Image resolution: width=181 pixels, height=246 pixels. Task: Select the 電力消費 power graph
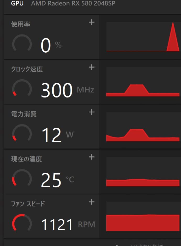[x=143, y=127]
